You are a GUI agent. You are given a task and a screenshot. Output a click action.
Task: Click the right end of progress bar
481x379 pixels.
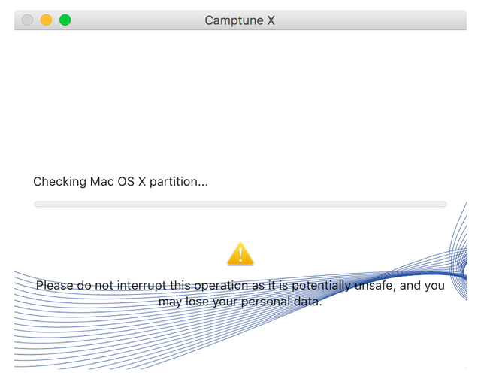click(x=443, y=204)
